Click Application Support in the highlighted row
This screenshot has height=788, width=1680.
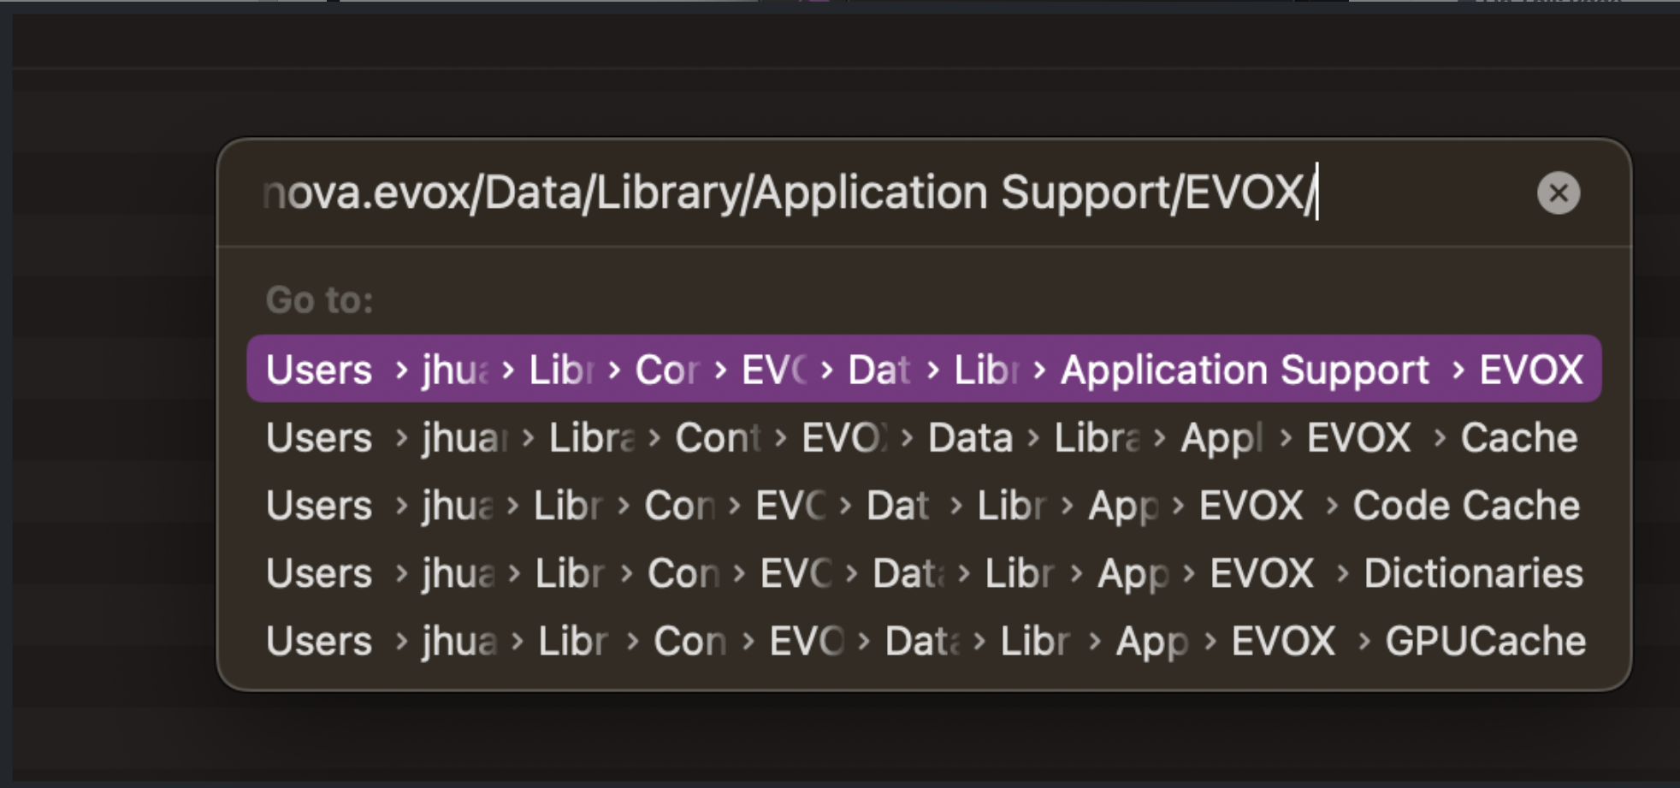click(x=1245, y=370)
